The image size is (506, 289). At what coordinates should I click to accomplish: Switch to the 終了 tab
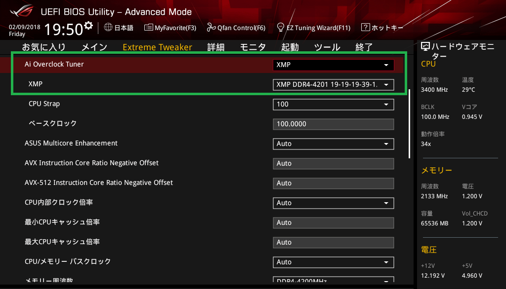364,47
